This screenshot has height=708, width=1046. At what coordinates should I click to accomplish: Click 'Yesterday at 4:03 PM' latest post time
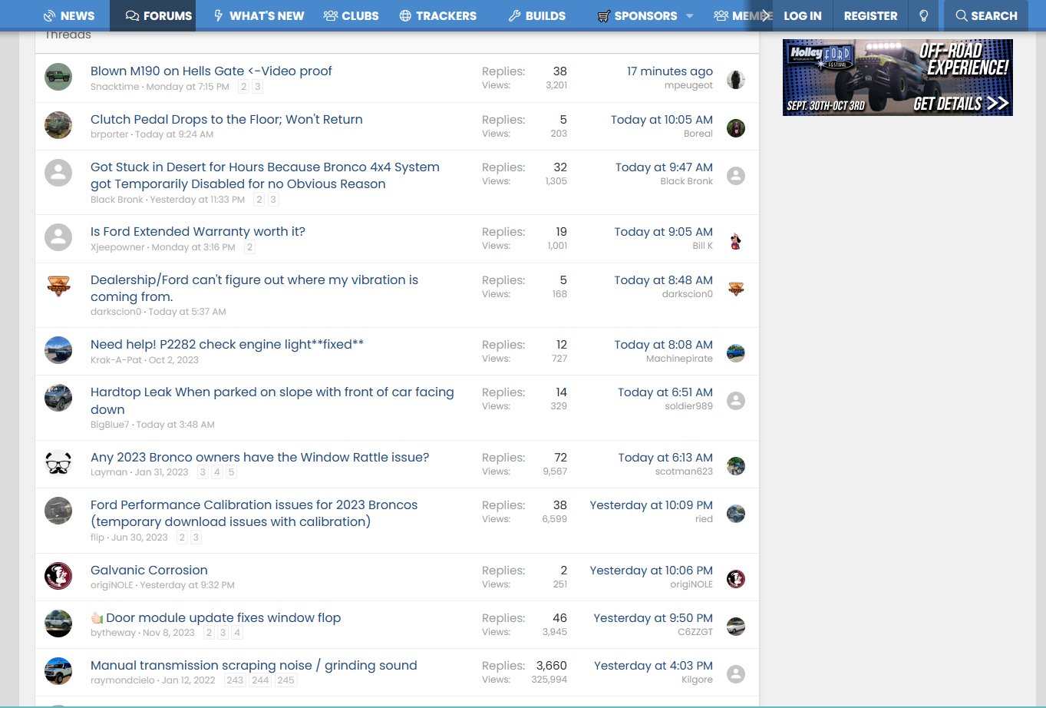(653, 666)
